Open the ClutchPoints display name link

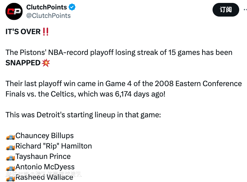(x=46, y=7)
